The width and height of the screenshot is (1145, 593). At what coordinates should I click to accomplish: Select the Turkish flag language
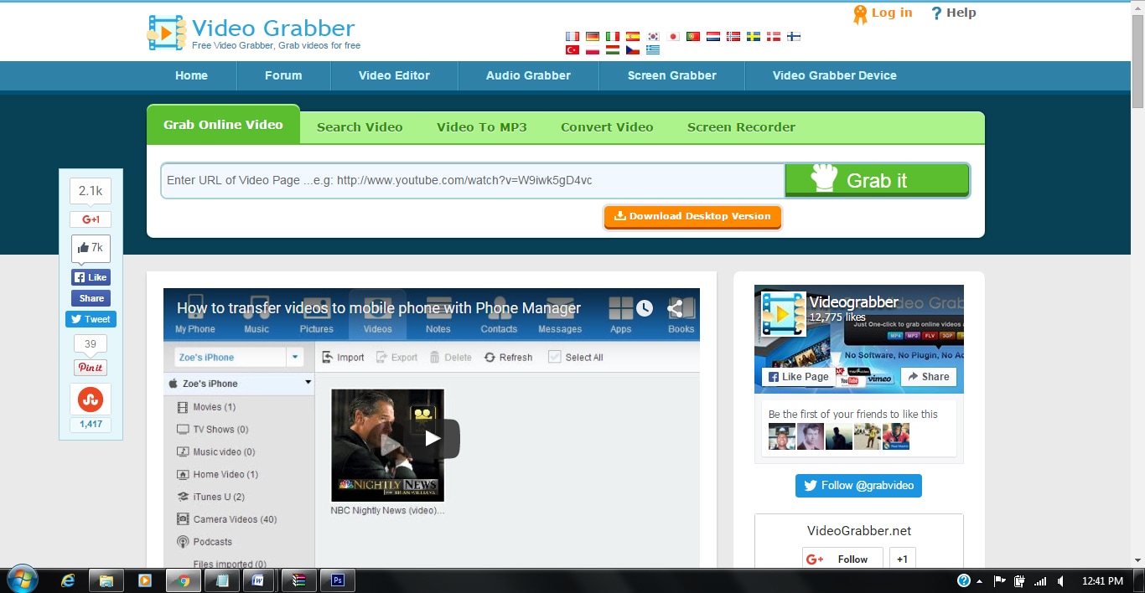tap(572, 50)
